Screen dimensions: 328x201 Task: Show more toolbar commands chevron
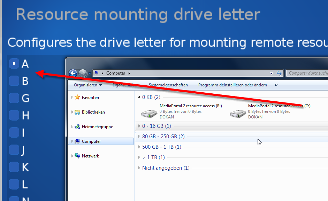click(x=276, y=85)
